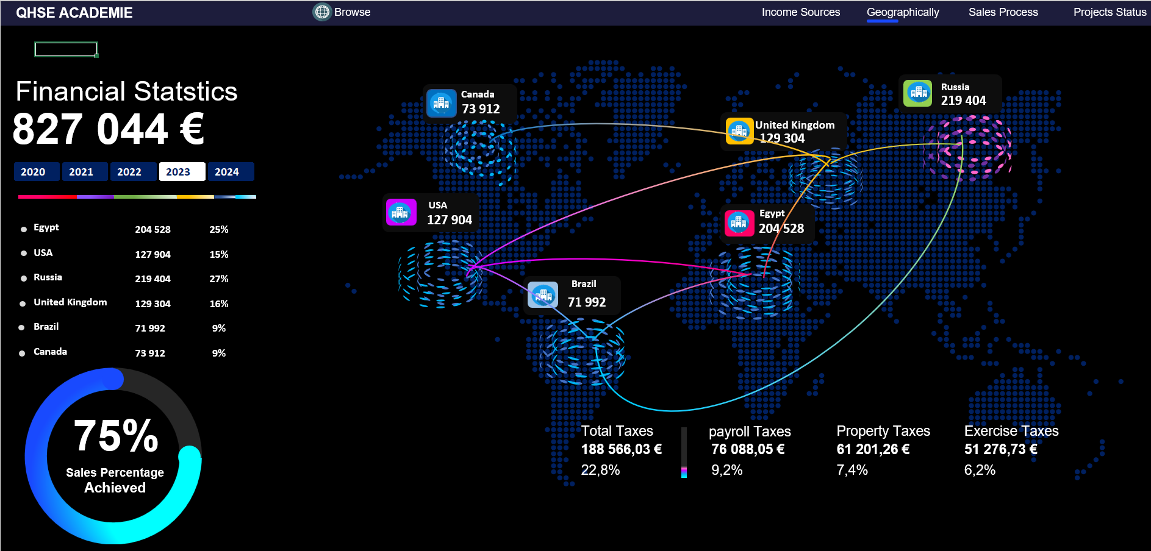
Task: Click the USA magenta building icon
Action: (401, 212)
